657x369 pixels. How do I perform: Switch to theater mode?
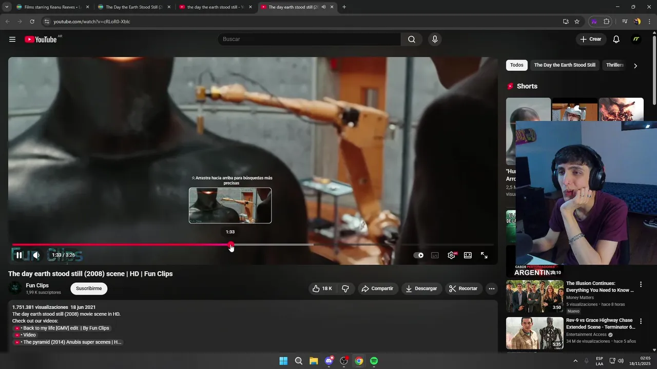coord(468,255)
